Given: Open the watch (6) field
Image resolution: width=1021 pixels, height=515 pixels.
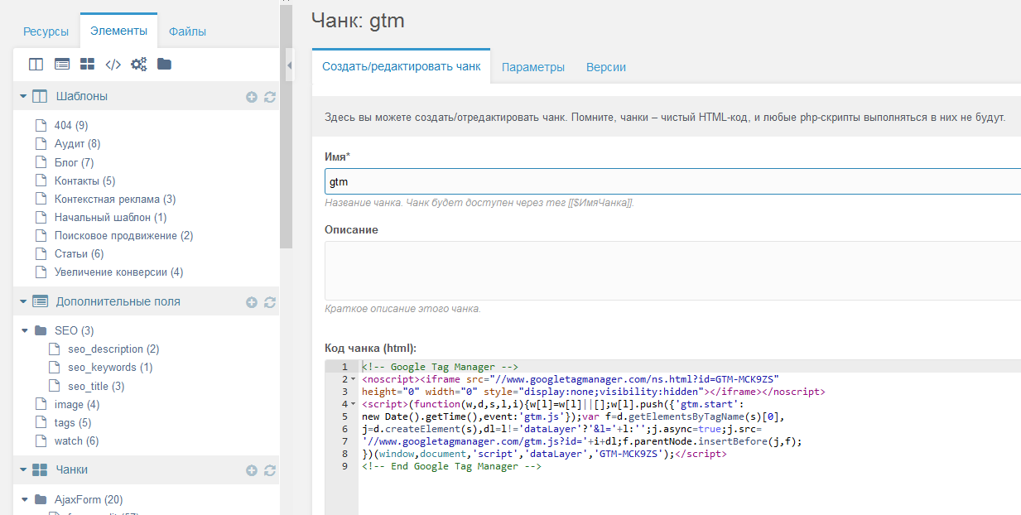Looking at the screenshot, I should 76,440.
